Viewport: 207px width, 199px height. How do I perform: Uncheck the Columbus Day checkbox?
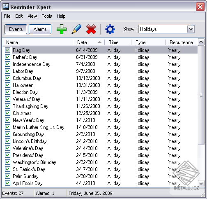pyautogui.click(x=7, y=78)
